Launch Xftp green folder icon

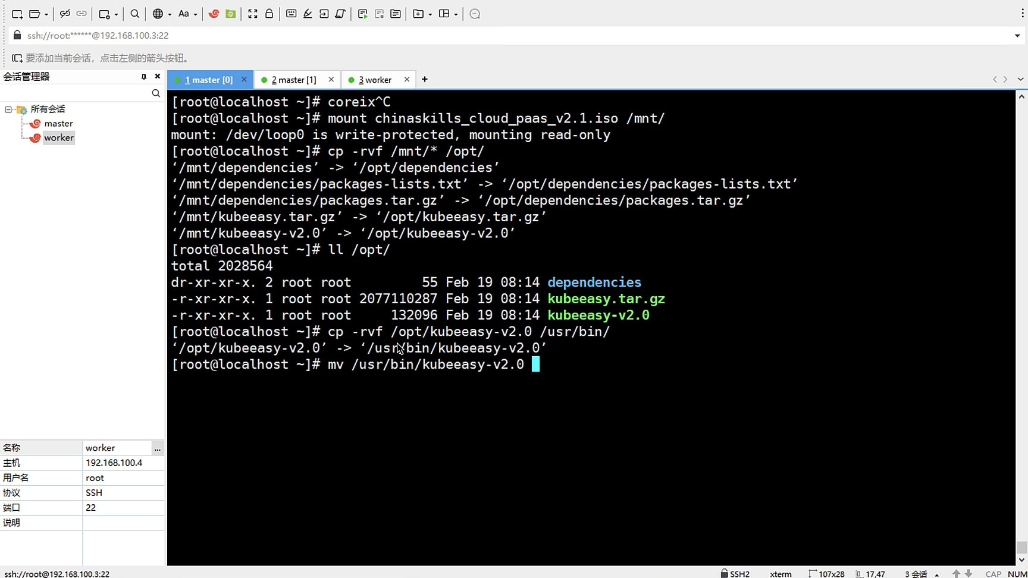(x=231, y=14)
